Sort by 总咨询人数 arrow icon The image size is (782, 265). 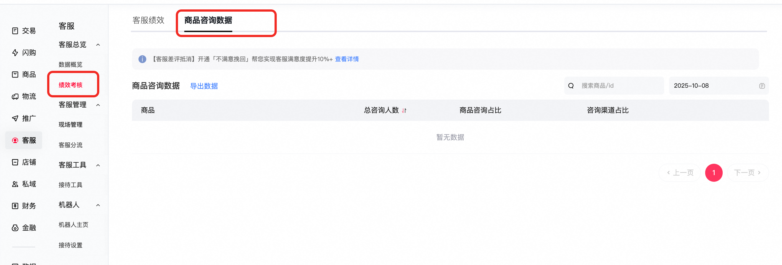pyautogui.click(x=404, y=111)
